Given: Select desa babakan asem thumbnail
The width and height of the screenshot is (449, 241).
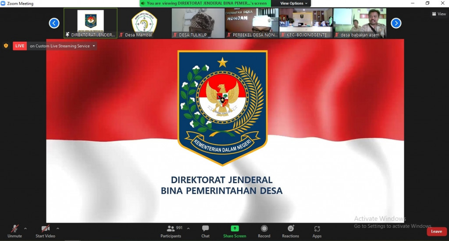Looking at the screenshot, I should 360,23.
